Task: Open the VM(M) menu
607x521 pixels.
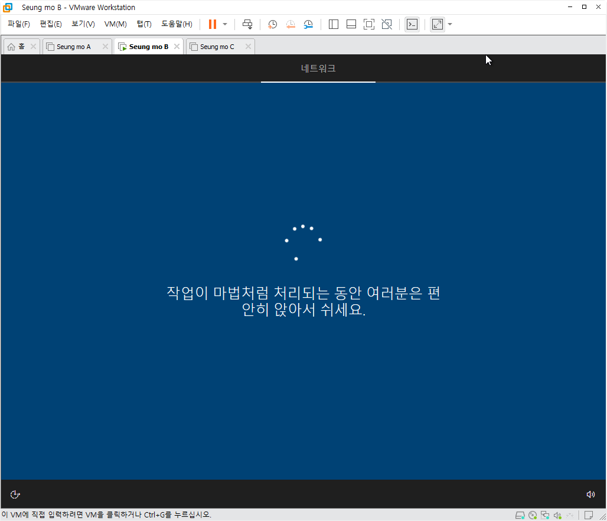Action: 115,24
